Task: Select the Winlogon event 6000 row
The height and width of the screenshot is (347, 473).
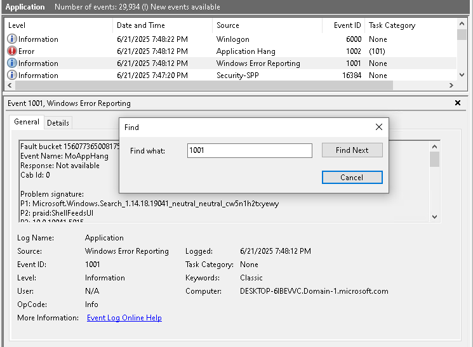Action: click(x=230, y=39)
